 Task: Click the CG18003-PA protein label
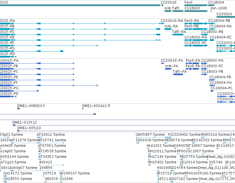click(x=212, y=61)
